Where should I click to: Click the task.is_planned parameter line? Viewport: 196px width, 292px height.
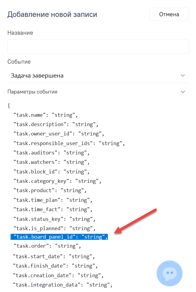point(54,228)
